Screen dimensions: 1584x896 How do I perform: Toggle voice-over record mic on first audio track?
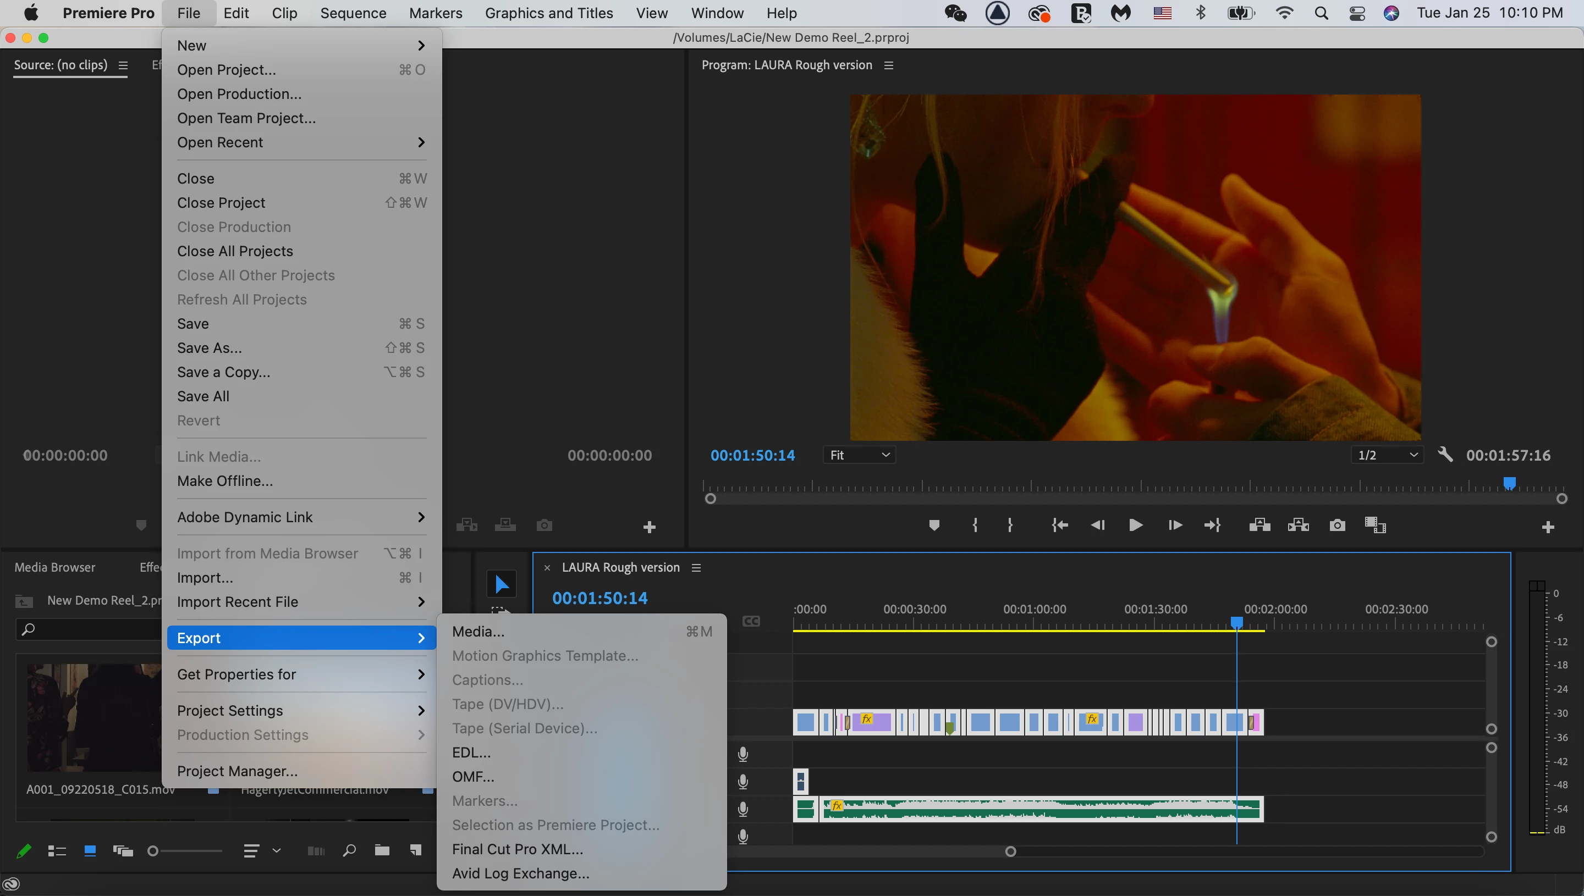pyautogui.click(x=743, y=754)
